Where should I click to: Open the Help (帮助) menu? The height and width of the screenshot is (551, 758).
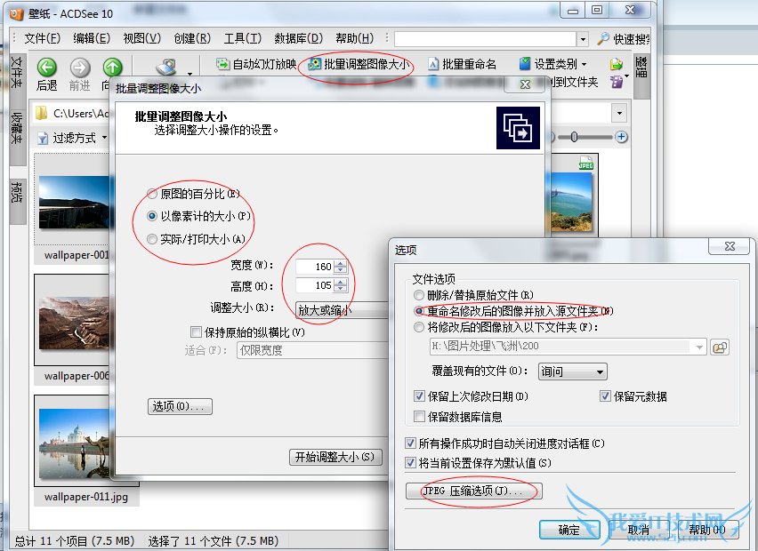click(354, 38)
